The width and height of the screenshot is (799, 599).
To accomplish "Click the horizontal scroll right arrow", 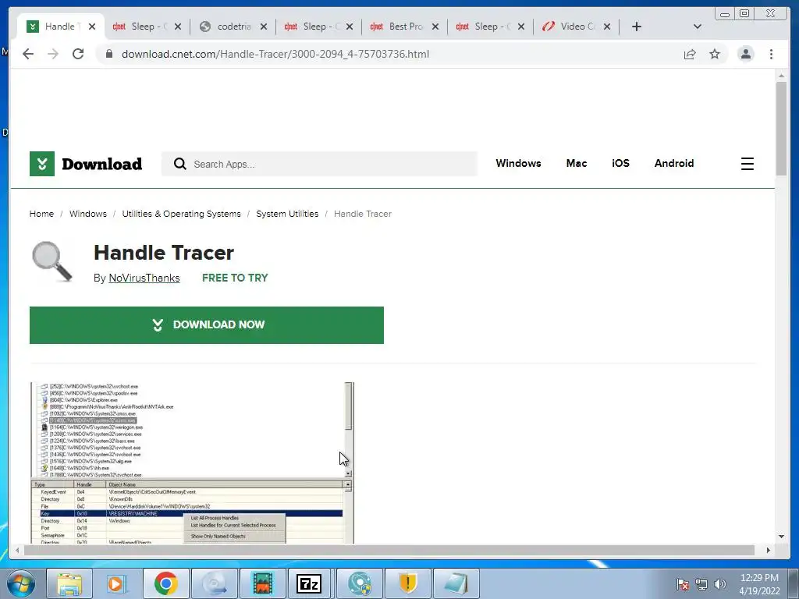I will point(769,550).
